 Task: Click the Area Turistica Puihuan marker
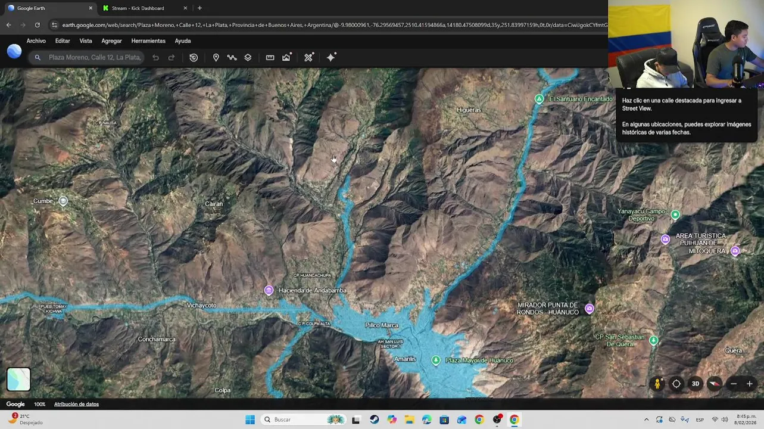665,240
